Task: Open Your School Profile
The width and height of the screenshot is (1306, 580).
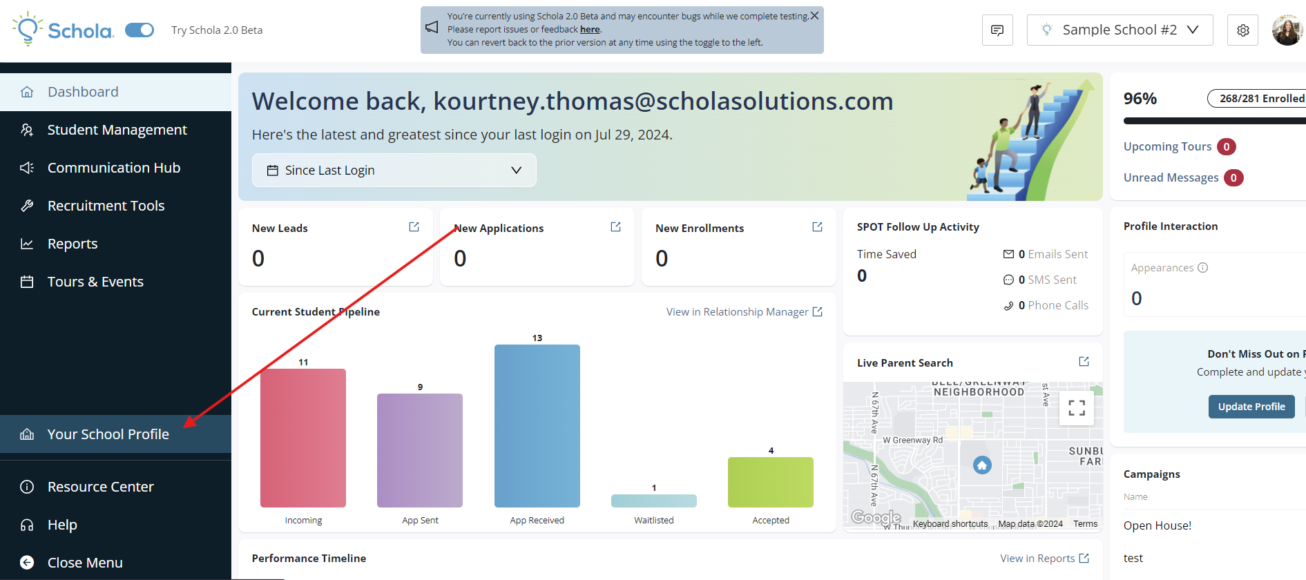Action: [115, 434]
